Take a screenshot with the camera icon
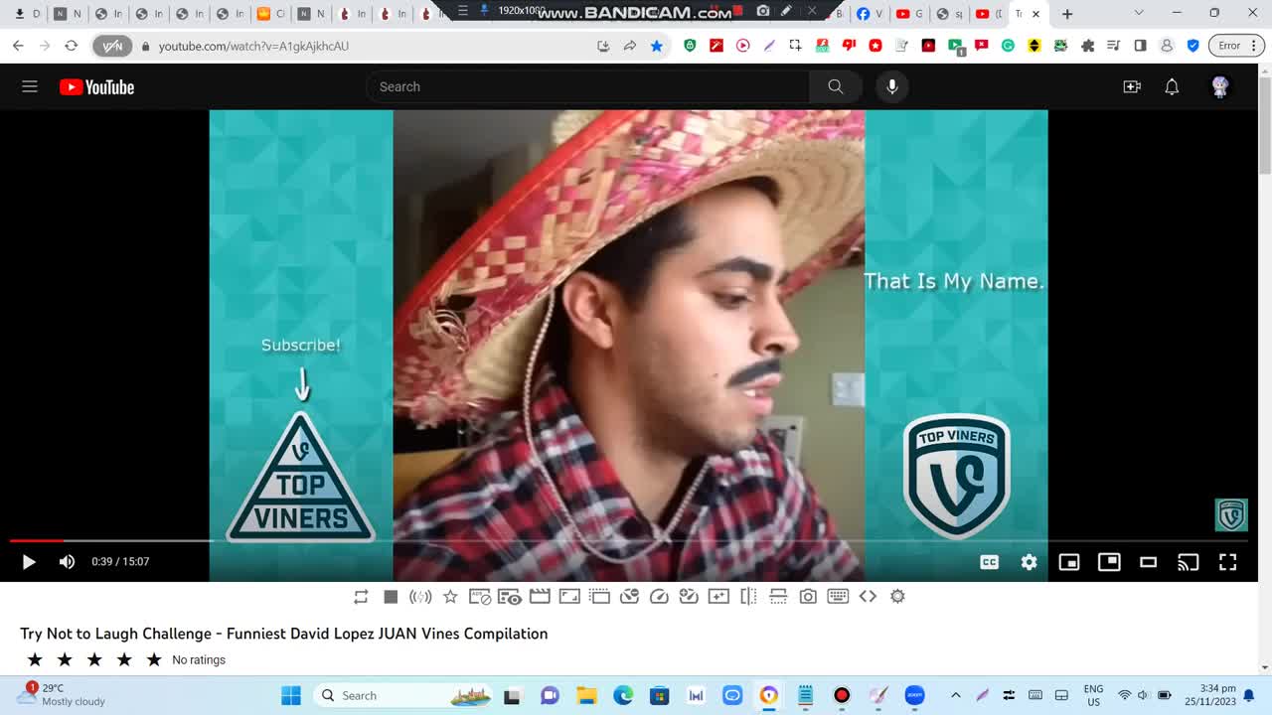This screenshot has width=1272, height=715. (x=808, y=596)
